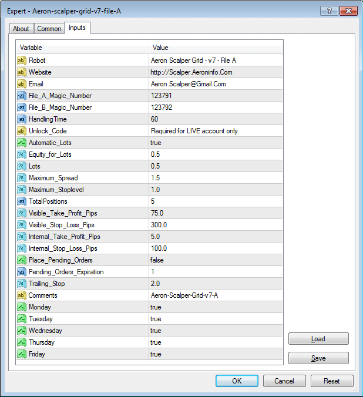This screenshot has width=363, height=397.
Task: Select the Inputs tab
Action: tap(78, 28)
